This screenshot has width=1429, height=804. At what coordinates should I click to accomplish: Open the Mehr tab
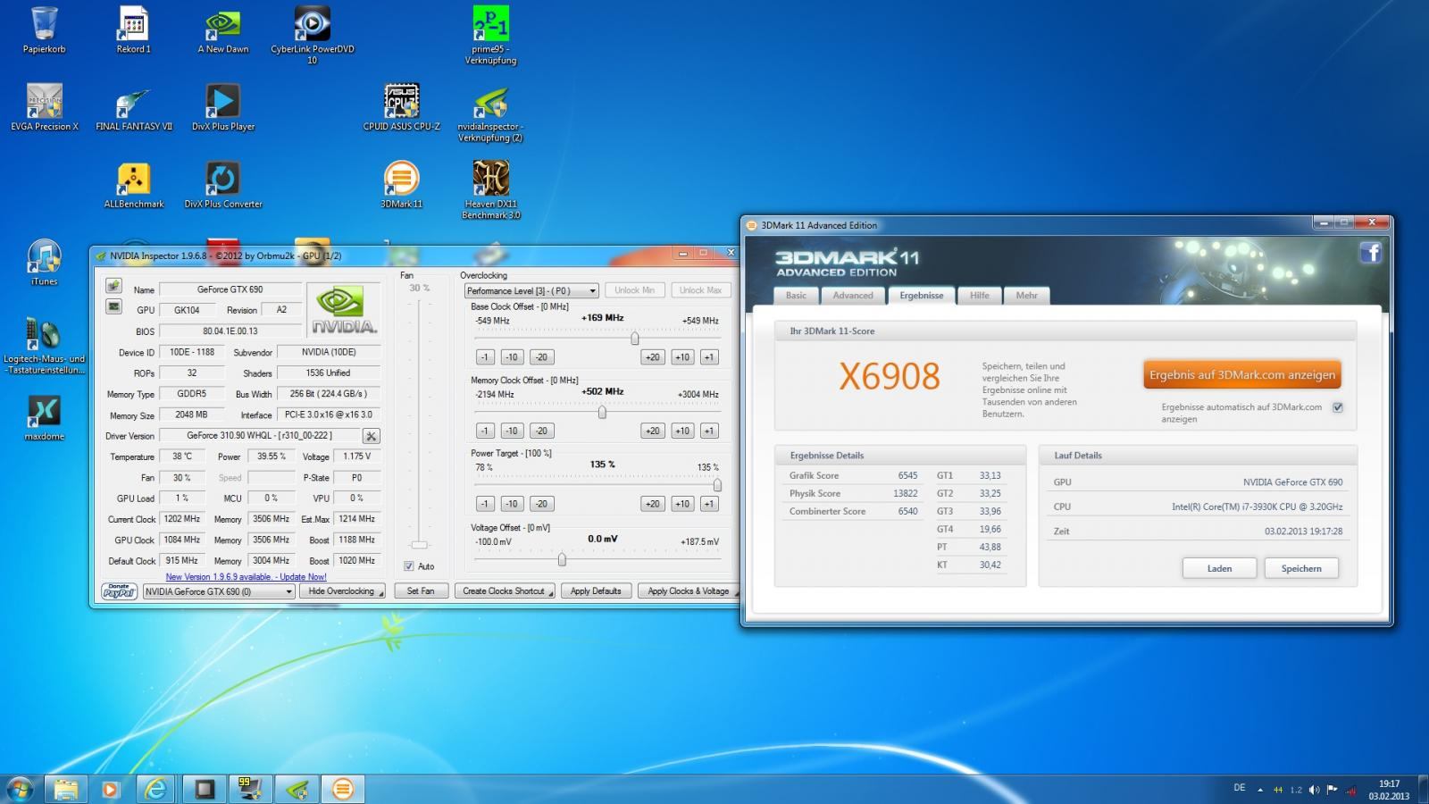pos(1027,296)
